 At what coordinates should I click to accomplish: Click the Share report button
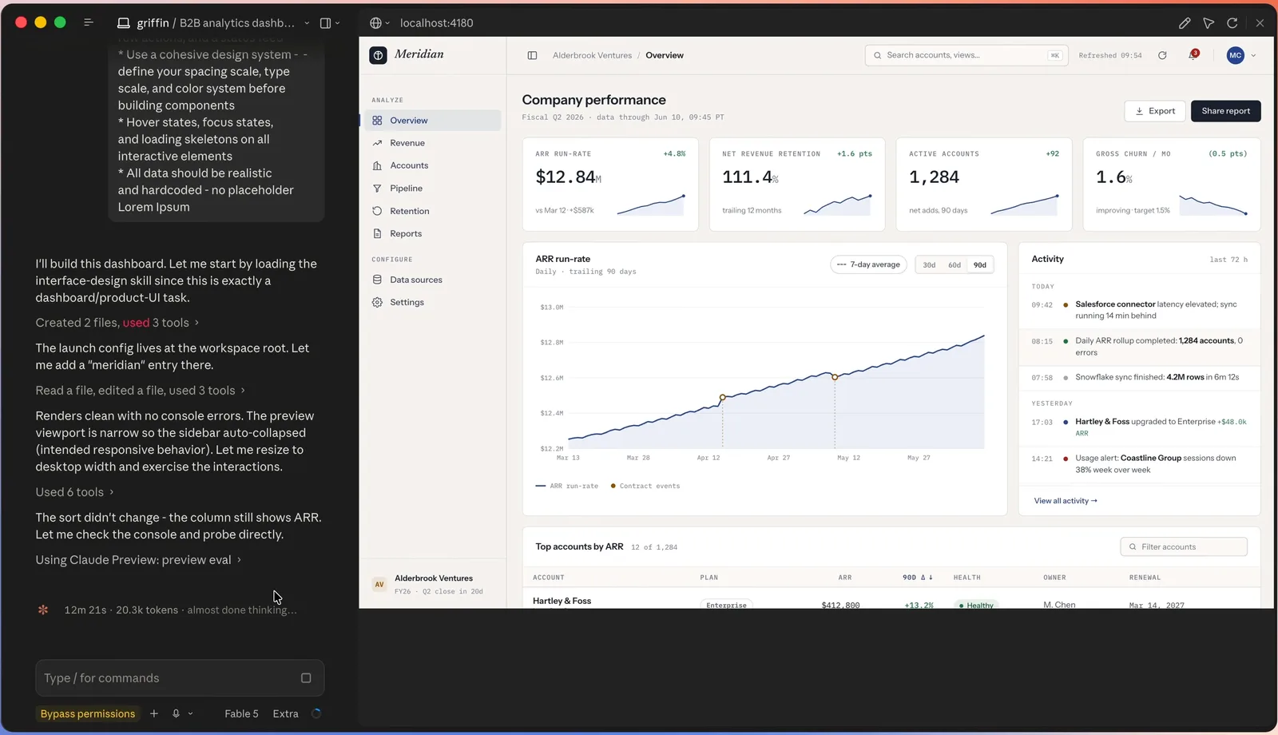[x=1226, y=111]
